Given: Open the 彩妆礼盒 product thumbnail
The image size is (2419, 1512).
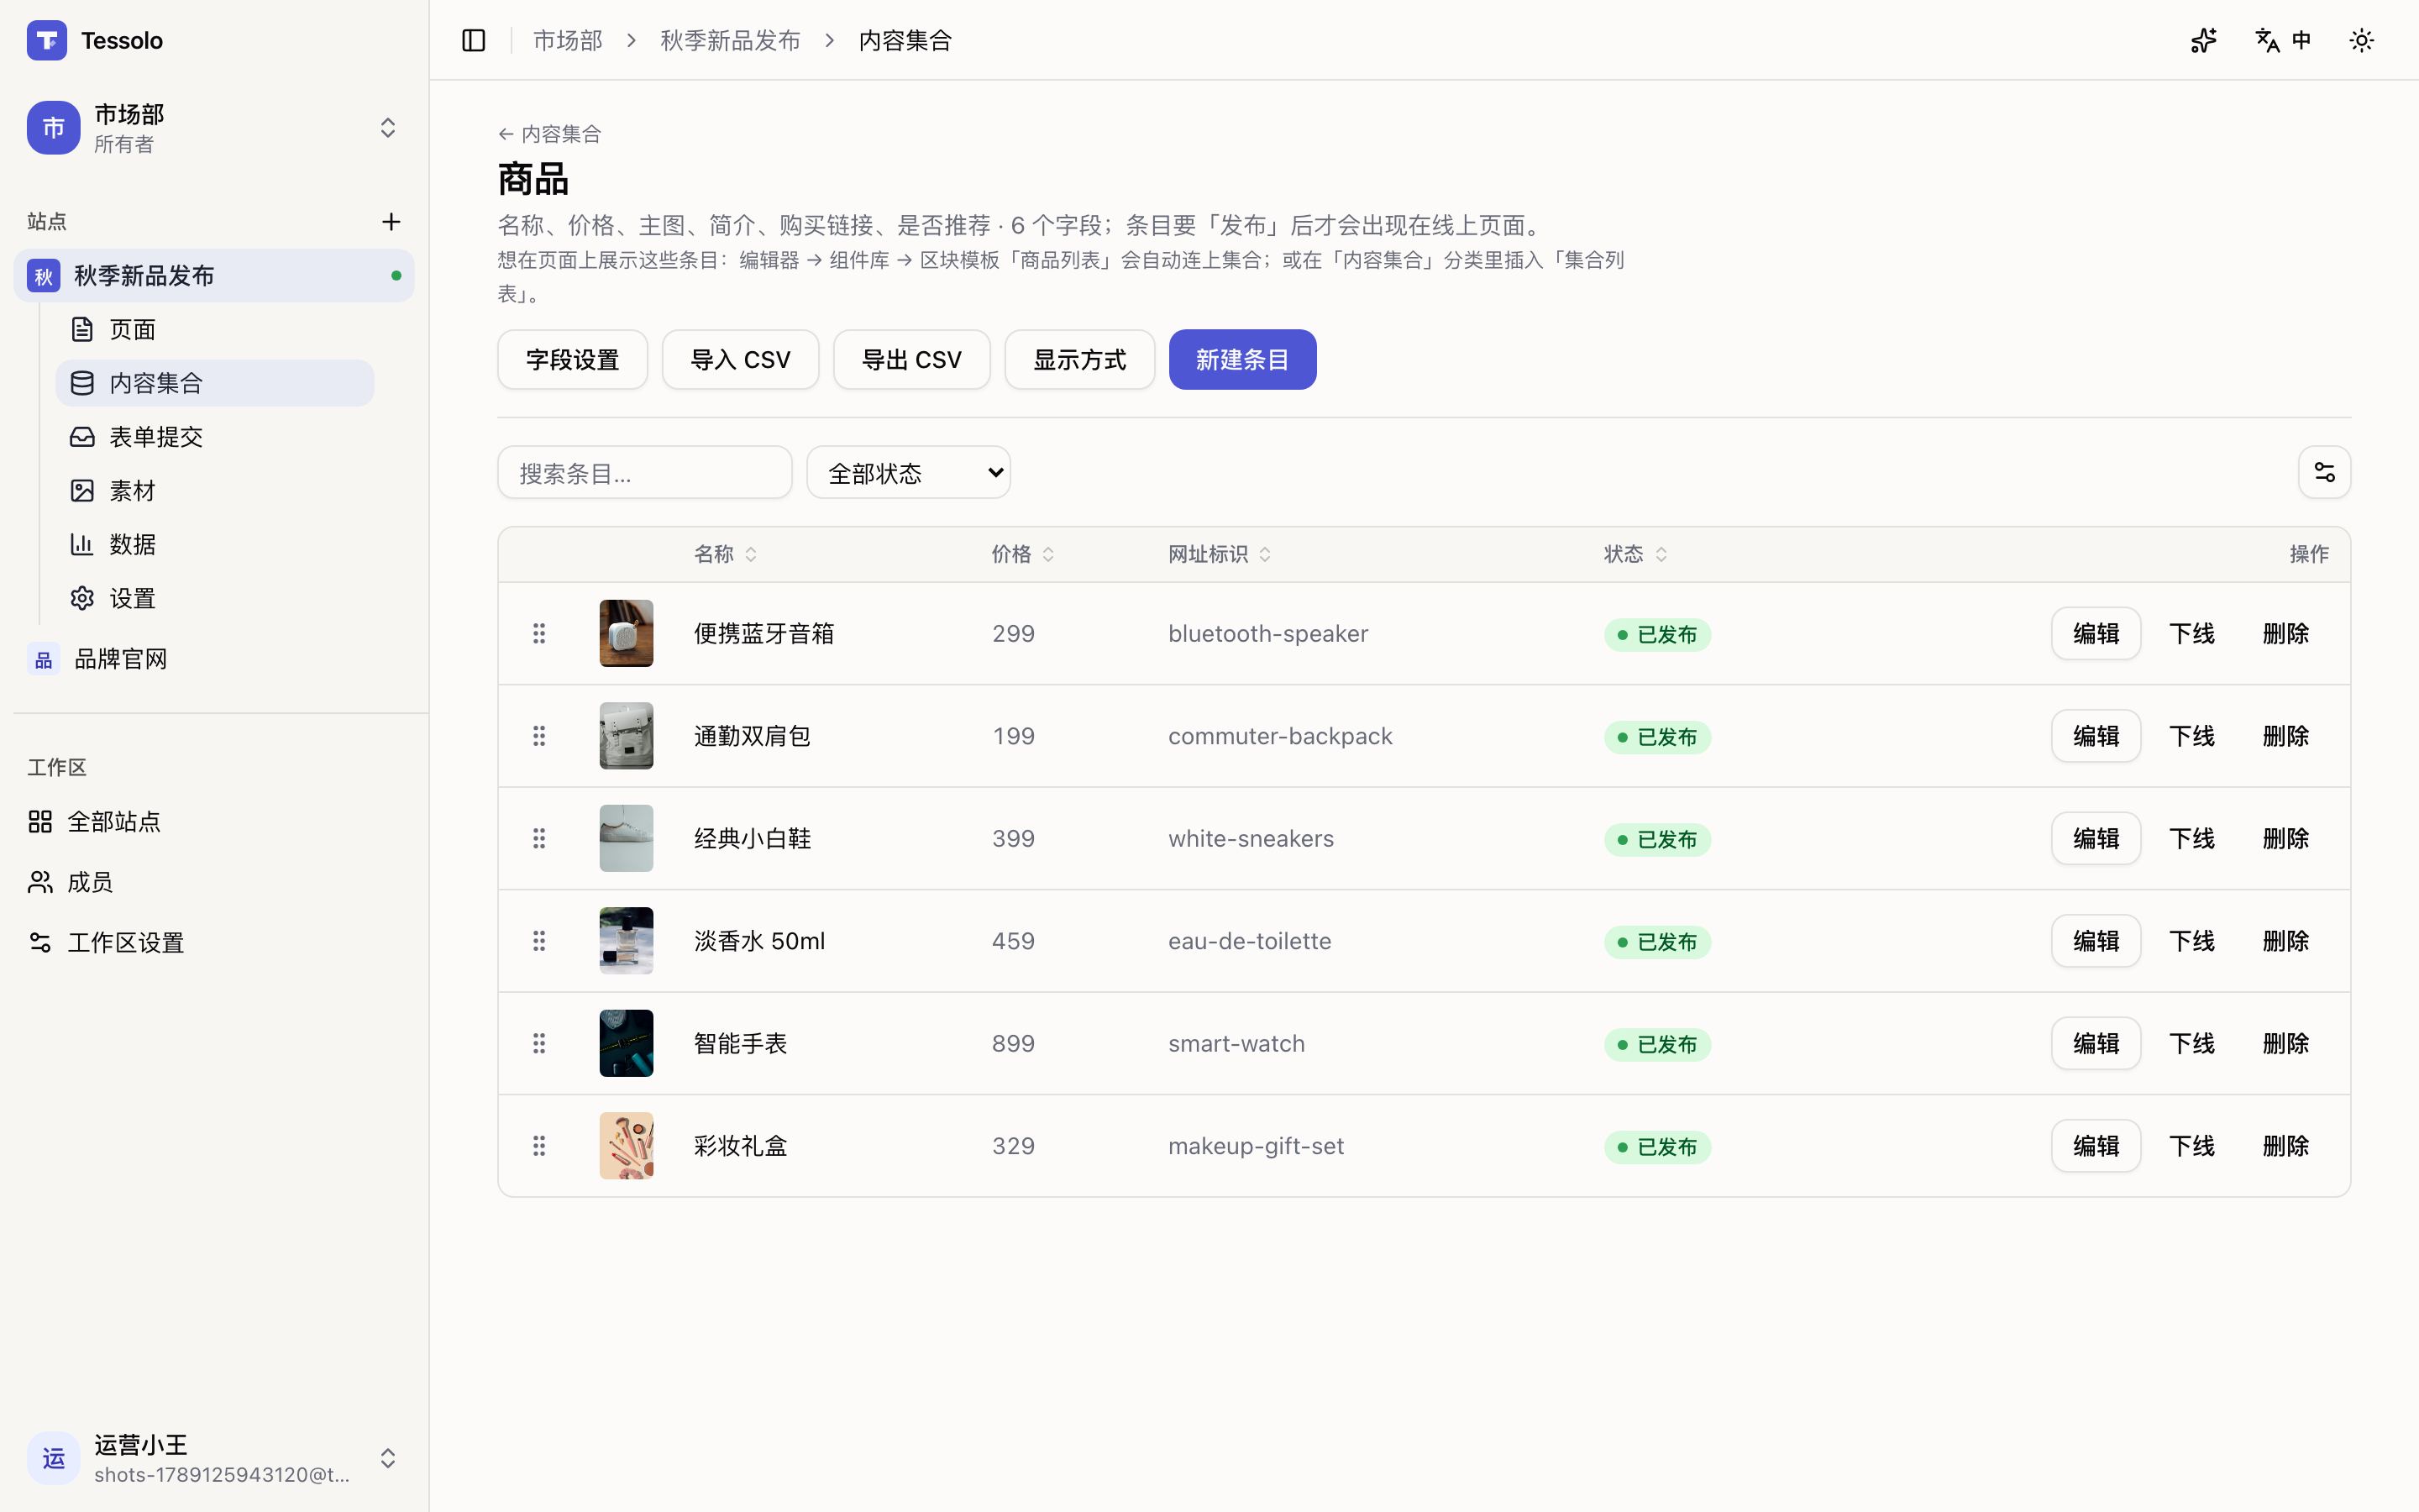Looking at the screenshot, I should click(627, 1146).
